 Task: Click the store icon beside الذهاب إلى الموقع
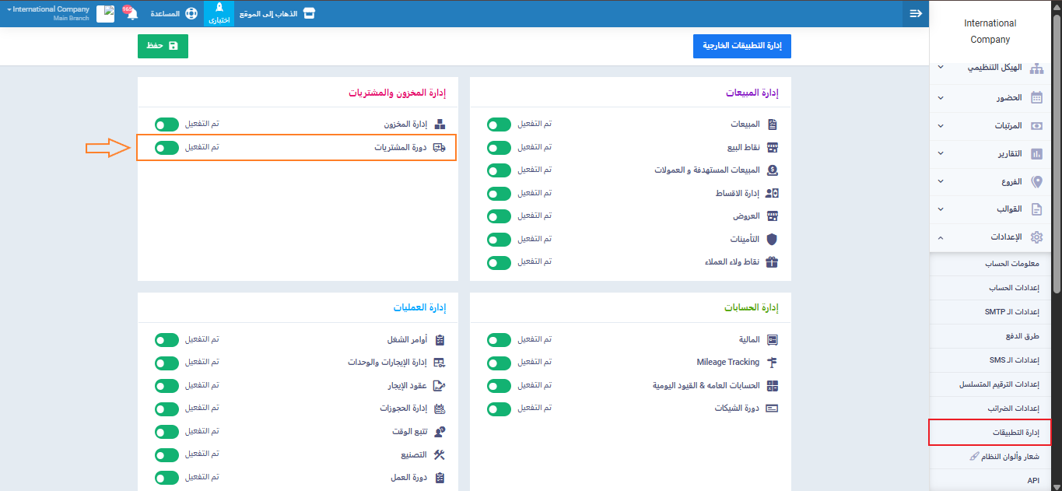(309, 14)
